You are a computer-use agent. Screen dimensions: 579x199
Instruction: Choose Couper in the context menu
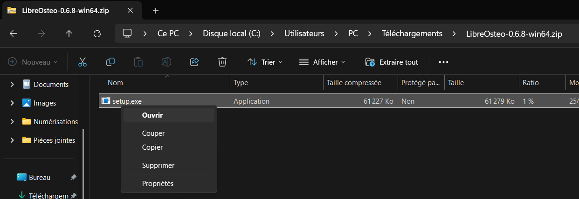(169, 133)
